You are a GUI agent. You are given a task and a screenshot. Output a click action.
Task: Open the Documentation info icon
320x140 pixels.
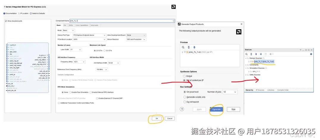(4, 13)
